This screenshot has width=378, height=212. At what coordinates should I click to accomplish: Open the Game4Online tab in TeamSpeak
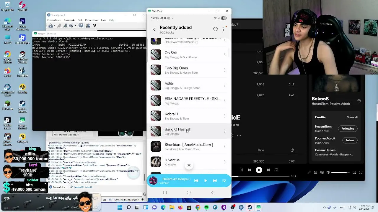click(x=58, y=187)
